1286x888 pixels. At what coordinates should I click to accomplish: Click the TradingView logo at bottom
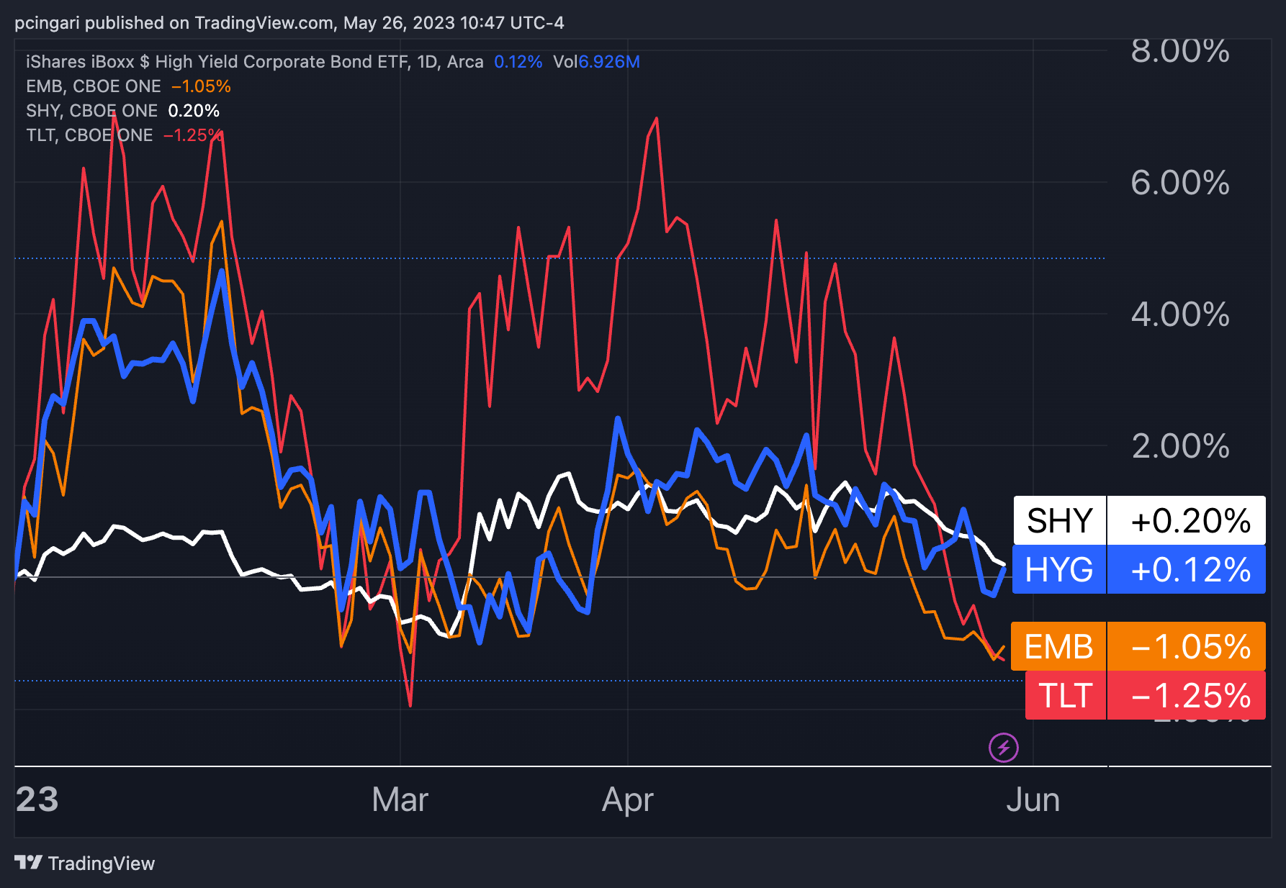click(84, 863)
